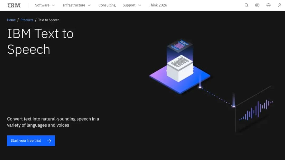Click the Software menu label
The width and height of the screenshot is (285, 160).
[42, 5]
